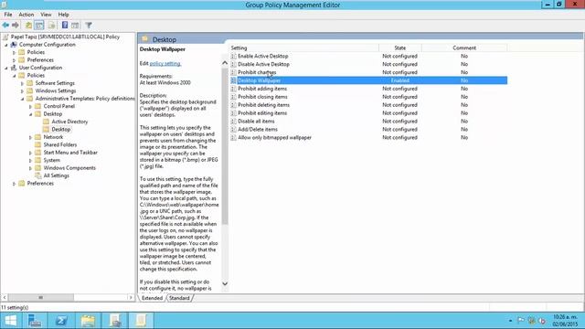Select the Prohibit closing items row
585x329 pixels.
(x=368, y=97)
